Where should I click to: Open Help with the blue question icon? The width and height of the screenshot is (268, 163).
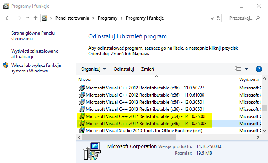pos(259,69)
